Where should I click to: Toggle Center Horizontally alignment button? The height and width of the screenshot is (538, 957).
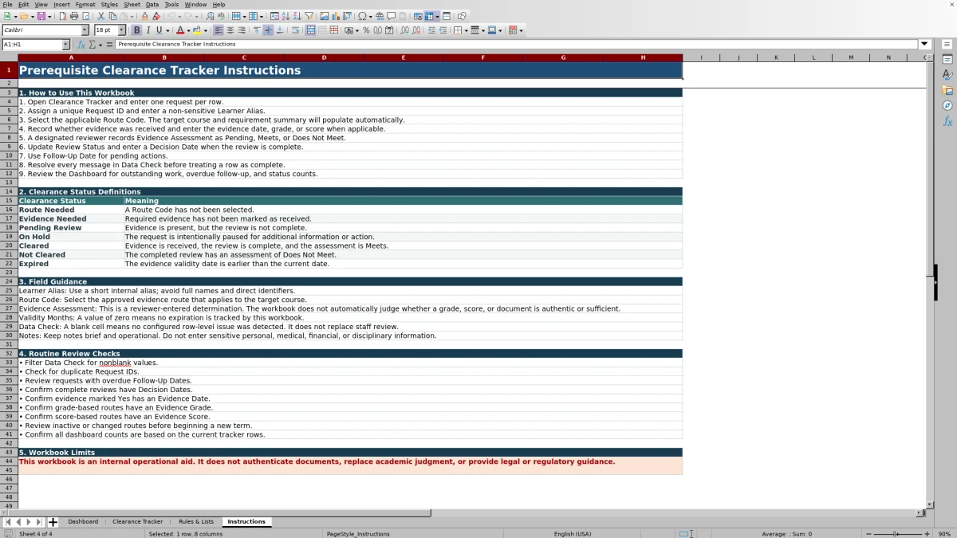230,30
